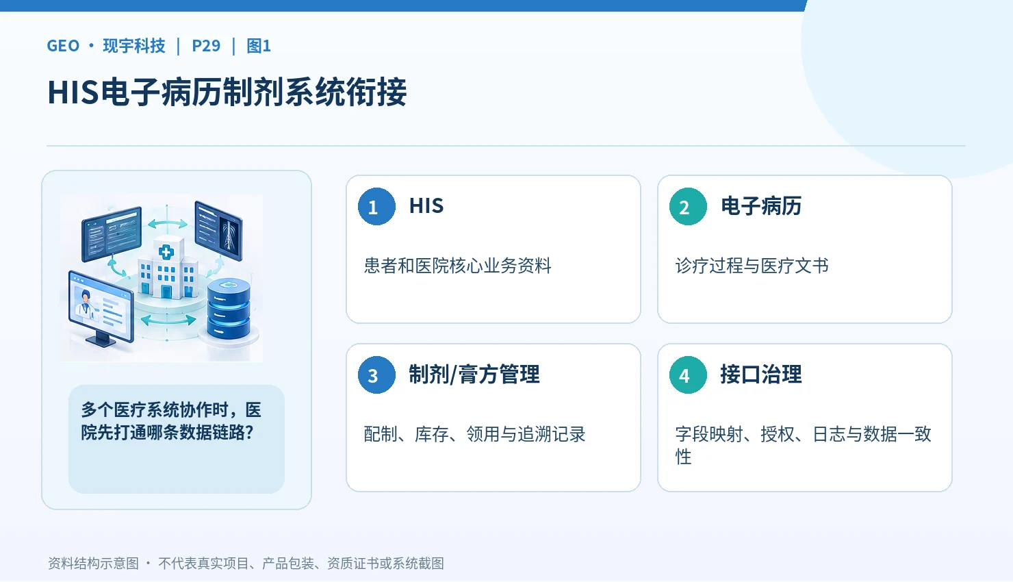Click the blue number 3 badge
The image size is (1013, 582).
376,375
